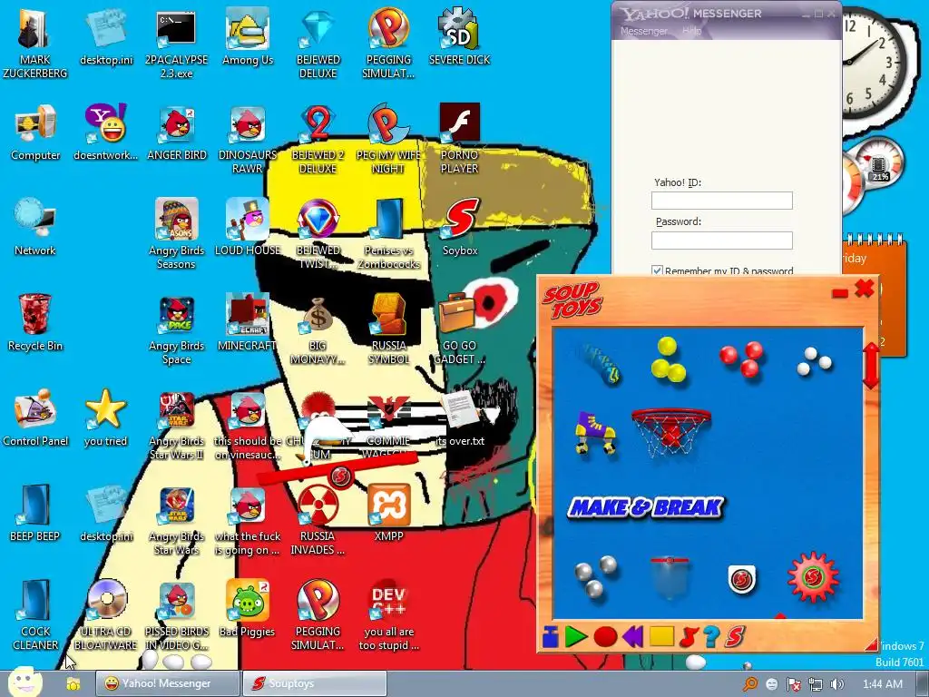Viewport: 929px width, 697px height.
Task: Click the red S logo in Soup Toys toolbar
Action: click(x=735, y=637)
